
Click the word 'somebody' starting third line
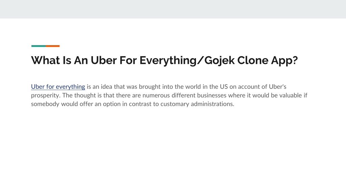tap(45, 104)
